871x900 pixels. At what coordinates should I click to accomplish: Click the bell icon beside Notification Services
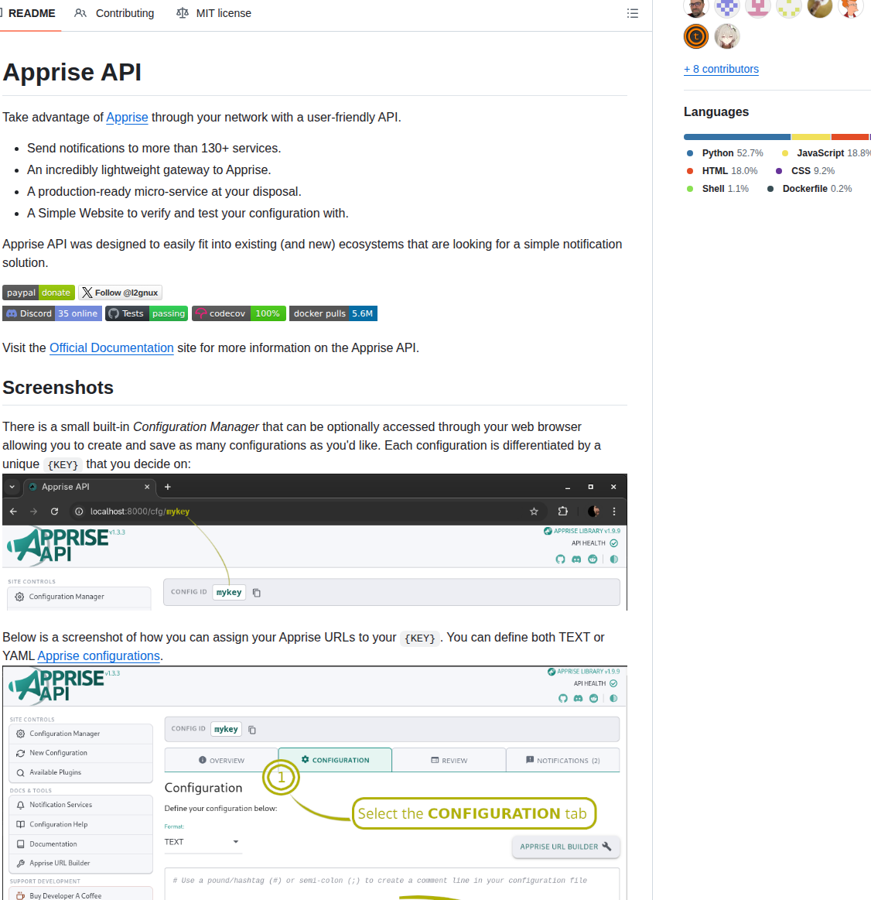pos(21,805)
